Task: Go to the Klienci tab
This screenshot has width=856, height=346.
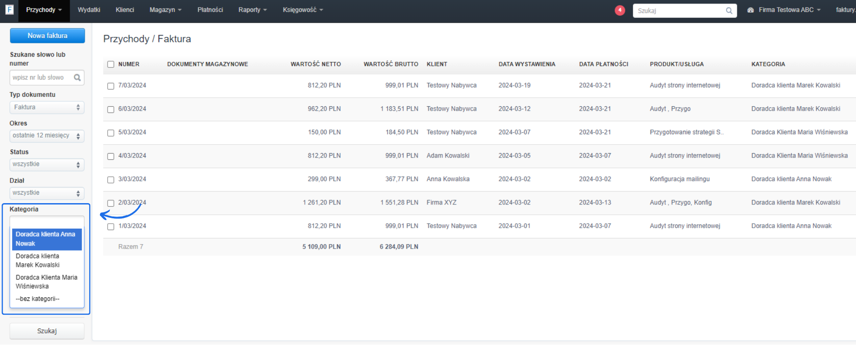Action: (125, 10)
